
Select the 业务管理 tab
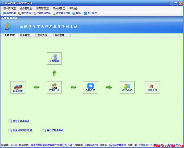click(9, 35)
